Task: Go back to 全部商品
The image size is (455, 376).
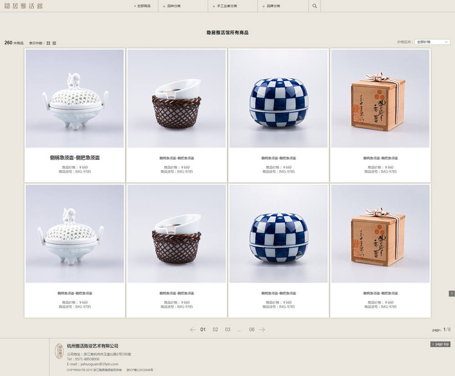Action: (x=142, y=6)
